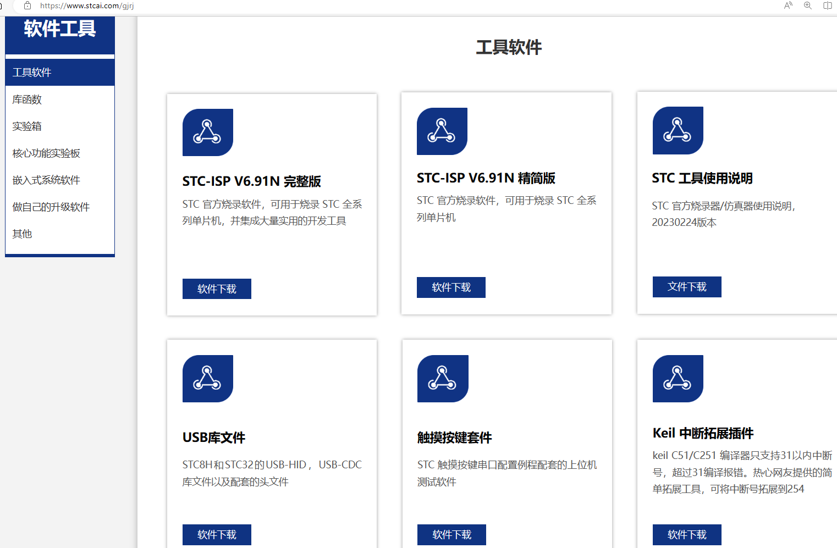Click 软件下载 under 触摸按键套件
Viewport: 837px width, 548px height.
451,535
